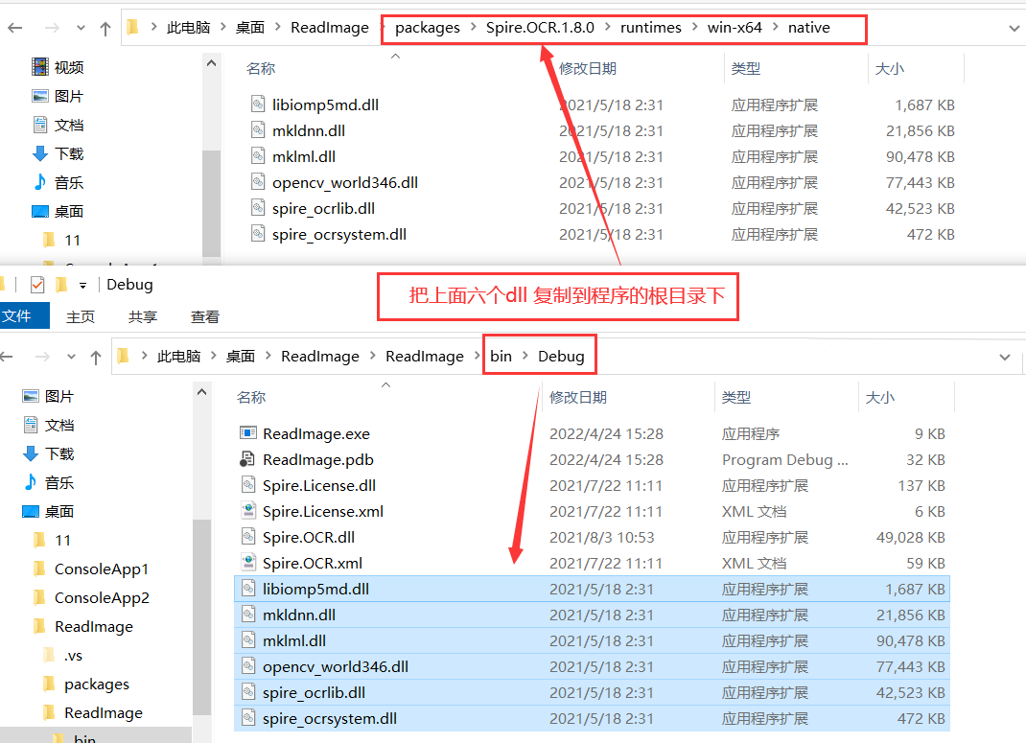1026x743 pixels.
Task: Open address history dropdown in native folder window
Action: (x=1014, y=29)
